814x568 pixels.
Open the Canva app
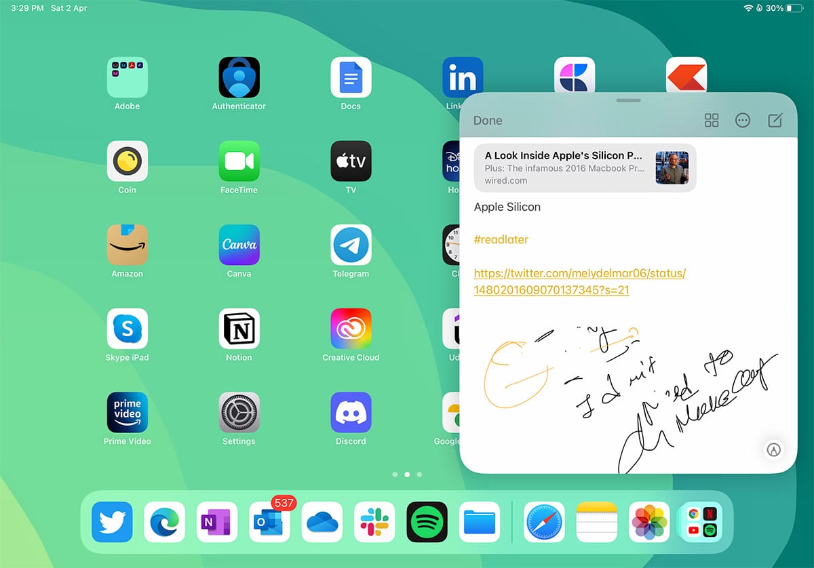coord(239,245)
